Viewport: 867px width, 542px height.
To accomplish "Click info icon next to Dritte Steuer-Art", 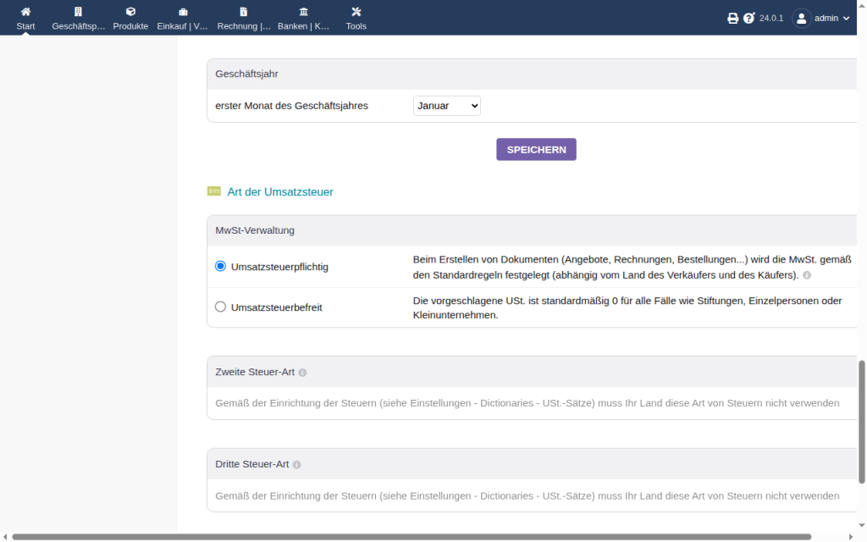I will [297, 465].
